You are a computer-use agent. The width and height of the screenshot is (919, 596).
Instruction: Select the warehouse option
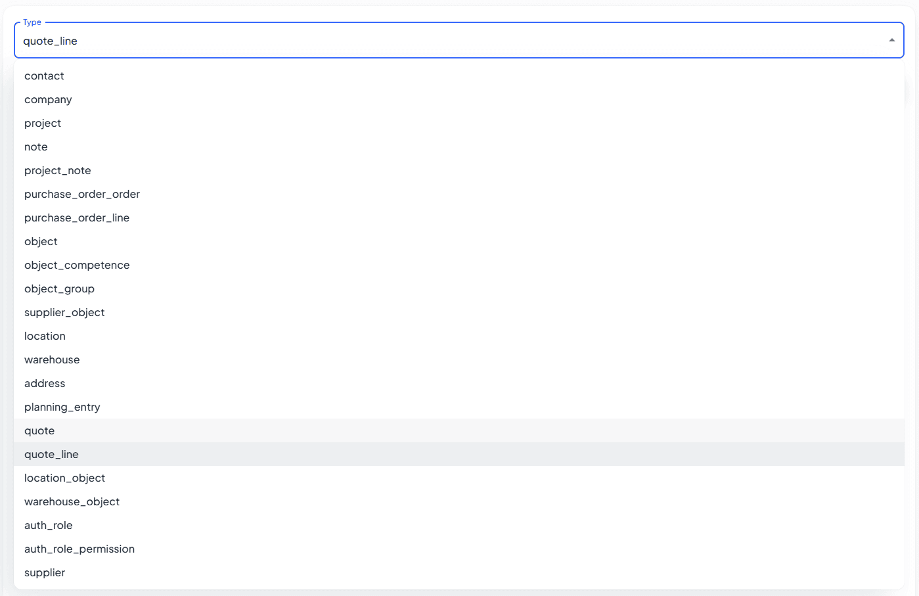coord(52,360)
